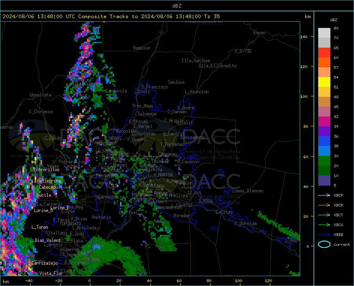The width and height of the screenshot is (354, 286).
Task: Click the -40 km mark on horizontal axis
Action: [x=29, y=280]
